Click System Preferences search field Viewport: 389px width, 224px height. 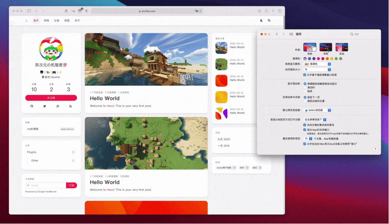coord(363,34)
